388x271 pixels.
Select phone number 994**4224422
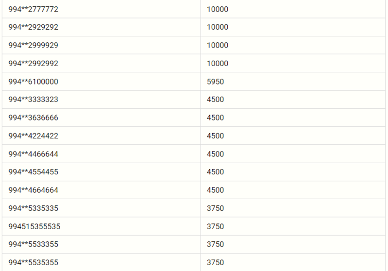click(33, 136)
